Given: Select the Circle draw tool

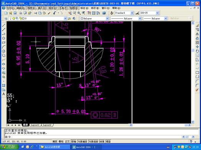Looking at the screenshot, I should [x=3, y=51].
